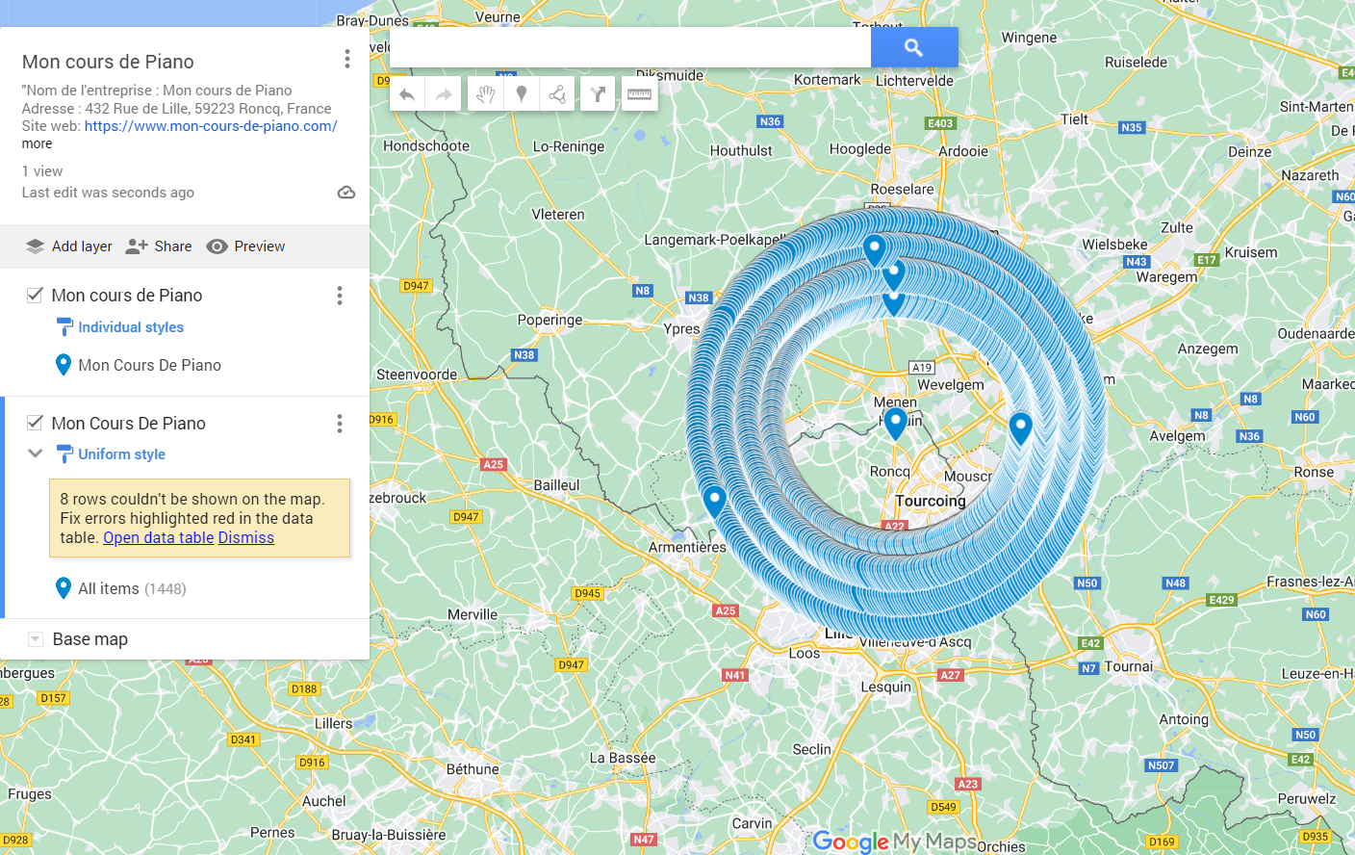Click the Béthune label on the map
The image size is (1355, 855).
[x=473, y=769]
